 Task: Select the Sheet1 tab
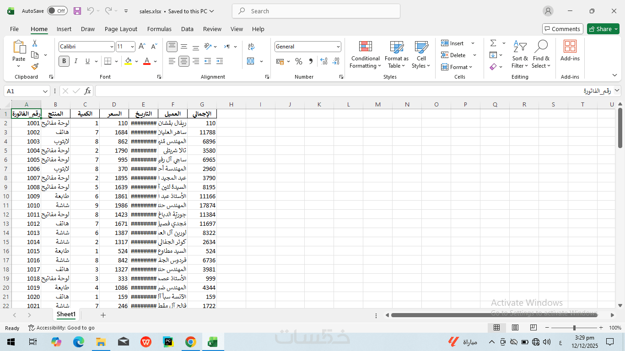coord(66,314)
